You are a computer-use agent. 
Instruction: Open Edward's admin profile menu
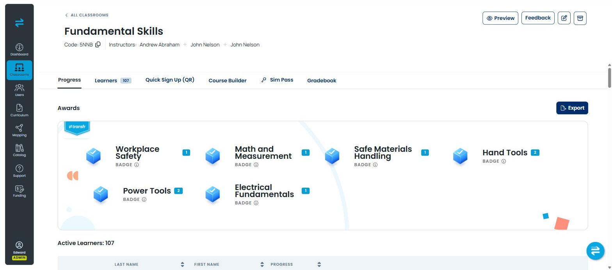[19, 250]
